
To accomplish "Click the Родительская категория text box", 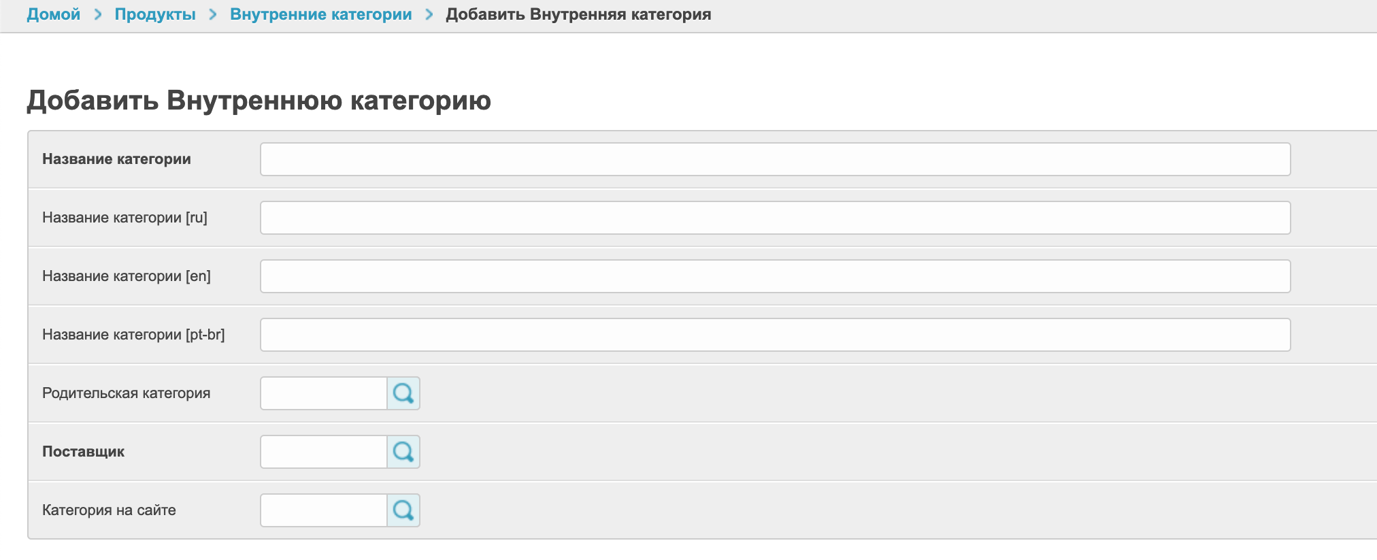I will click(x=324, y=393).
